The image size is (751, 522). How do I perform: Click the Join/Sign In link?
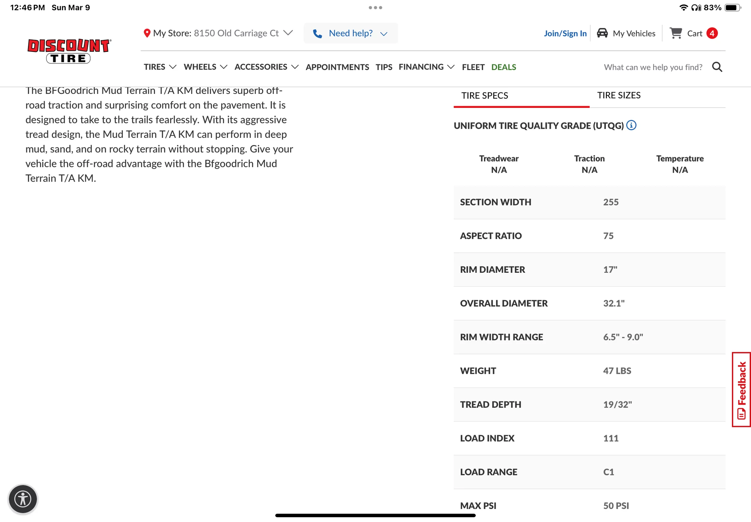tap(565, 33)
